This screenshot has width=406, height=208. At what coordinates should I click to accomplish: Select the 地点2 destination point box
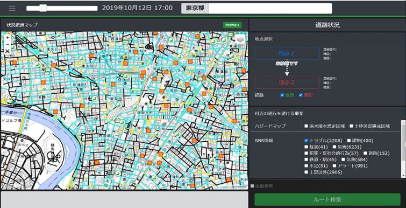coord(287,82)
